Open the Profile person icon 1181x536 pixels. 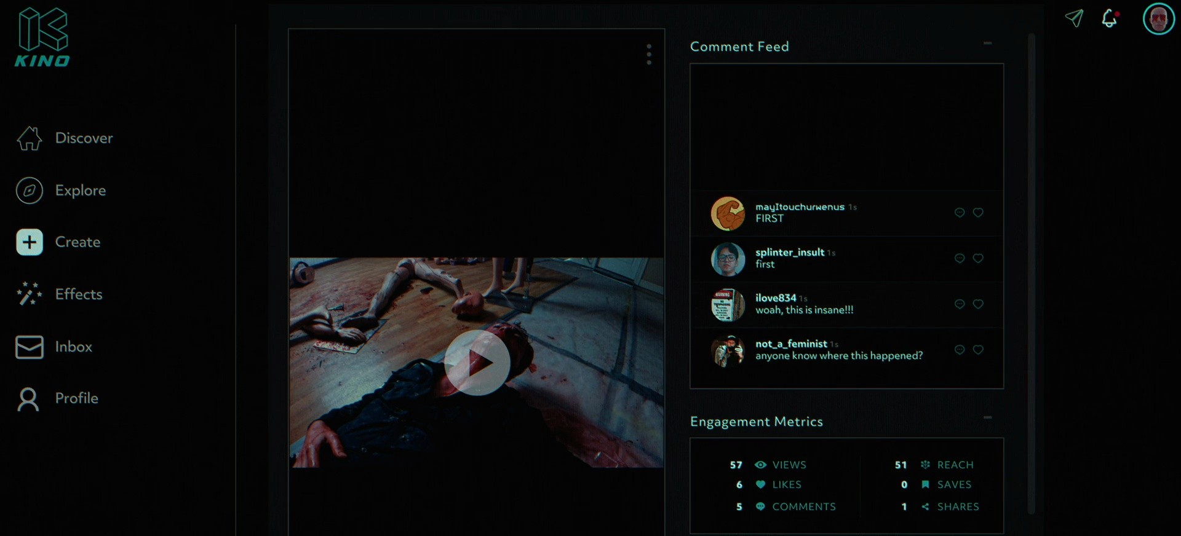pyautogui.click(x=28, y=399)
